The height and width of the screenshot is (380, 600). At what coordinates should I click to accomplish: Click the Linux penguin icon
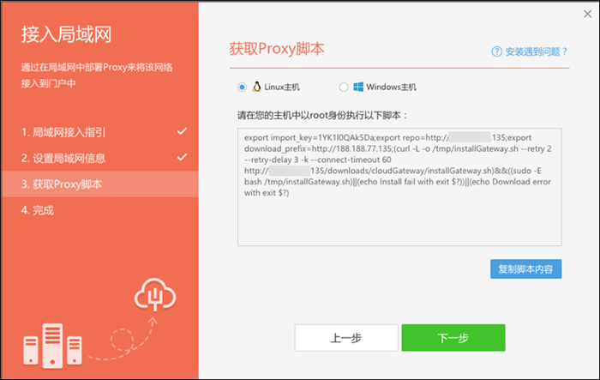257,87
